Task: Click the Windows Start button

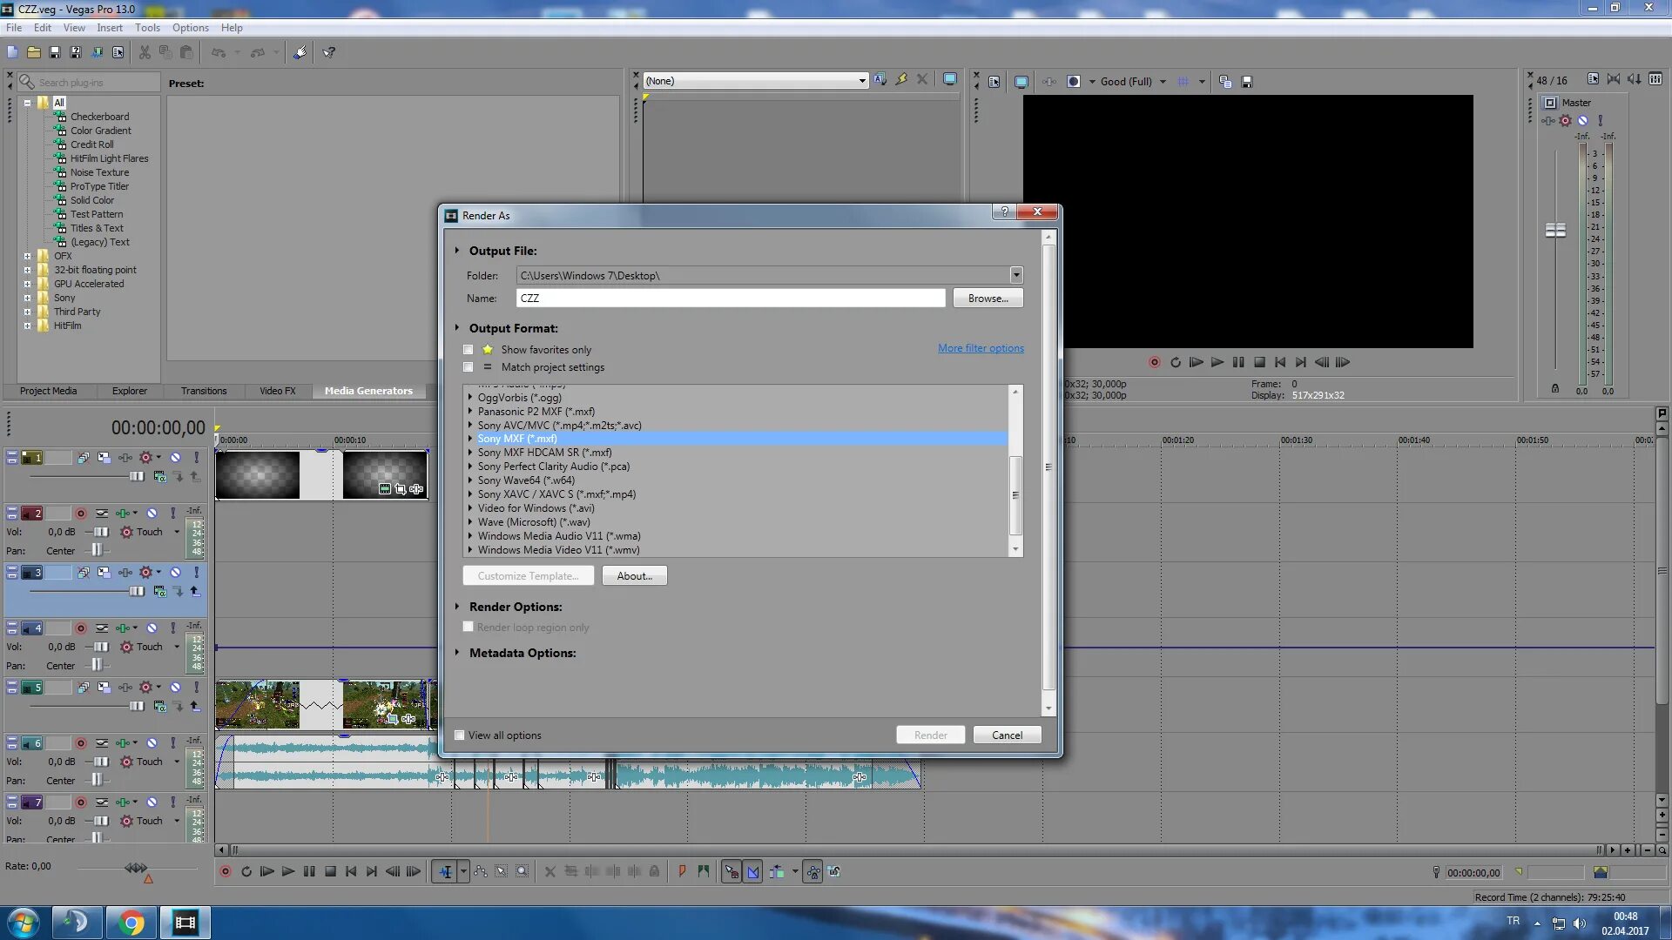Action: point(23,923)
